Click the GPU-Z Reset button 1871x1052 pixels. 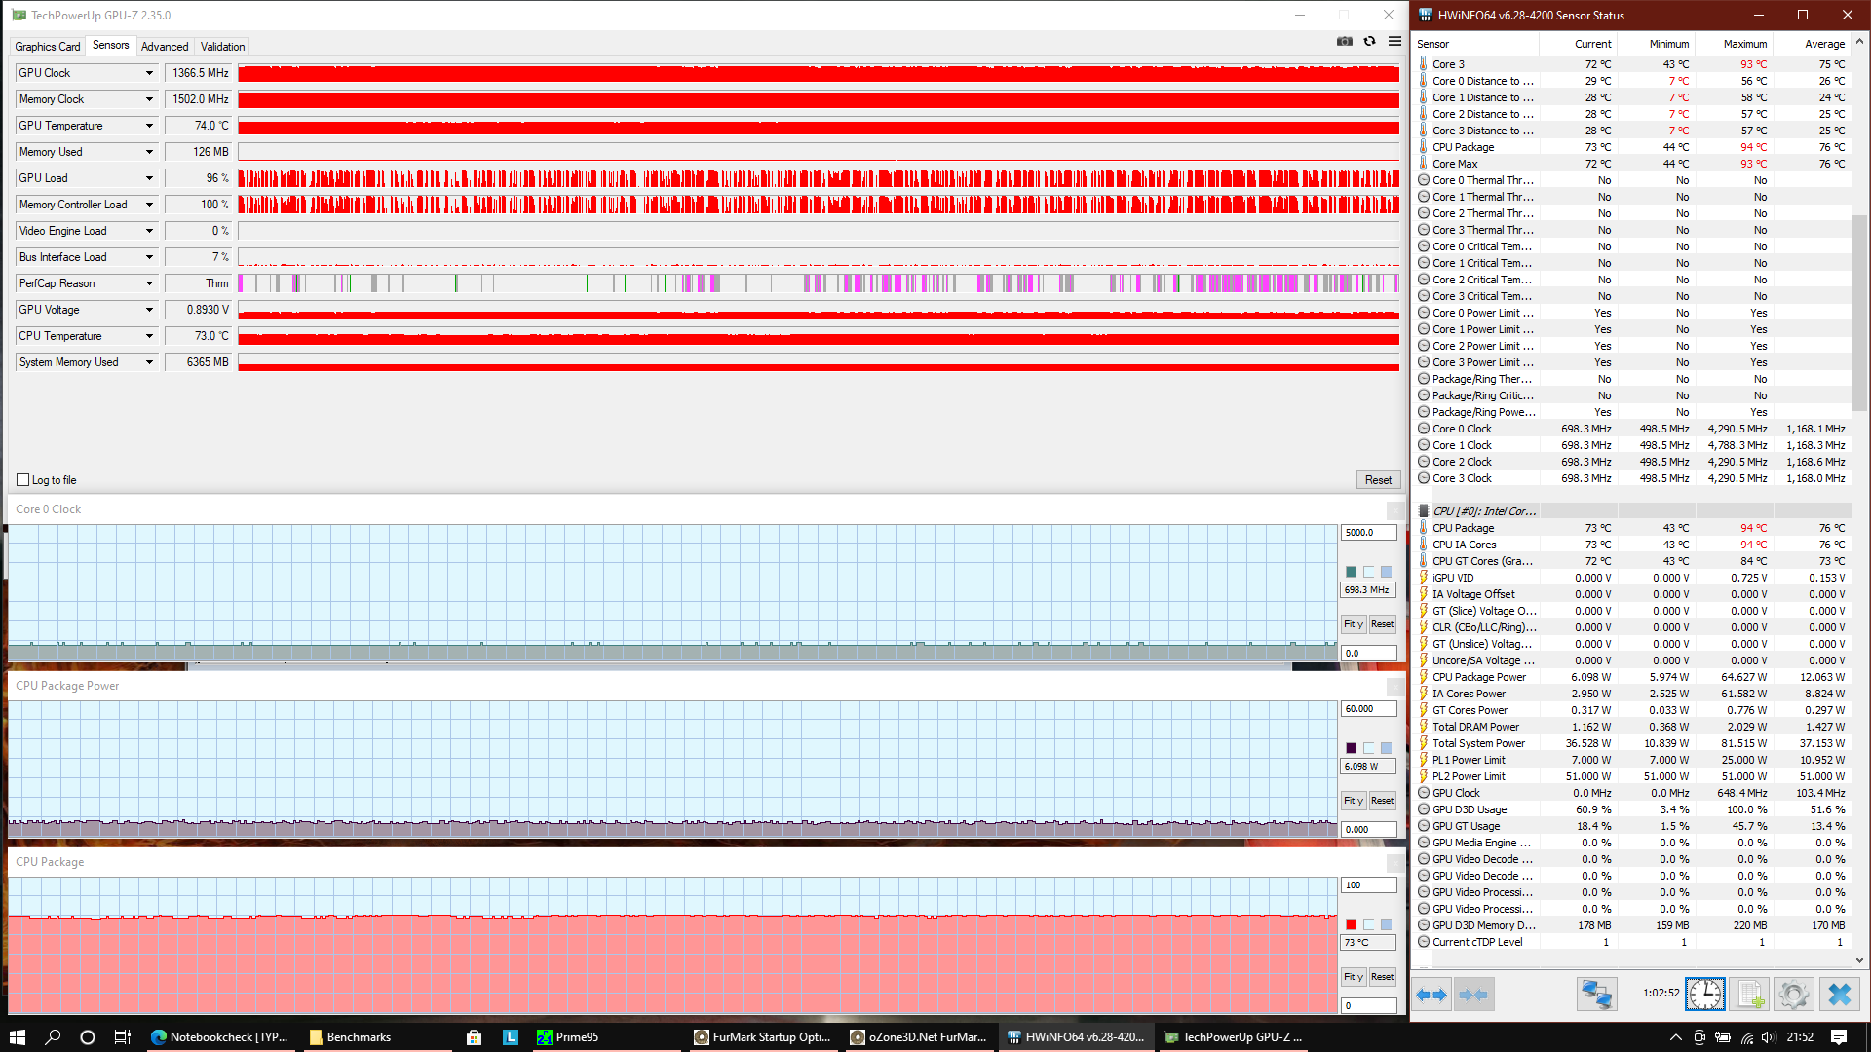[x=1378, y=480]
